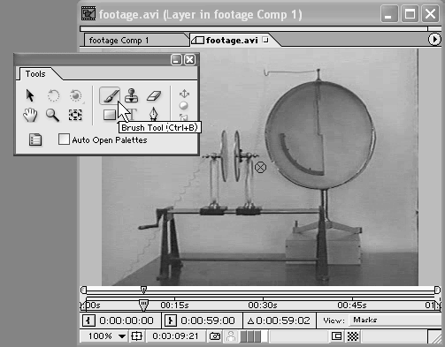Click the current time indicator on ruler

(x=143, y=306)
